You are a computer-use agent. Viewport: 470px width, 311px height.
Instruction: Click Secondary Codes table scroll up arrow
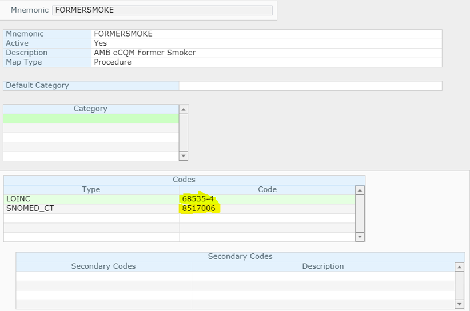point(459,266)
